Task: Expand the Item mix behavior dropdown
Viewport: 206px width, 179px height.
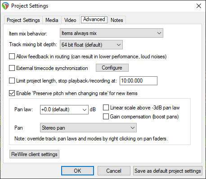Action: [112, 33]
